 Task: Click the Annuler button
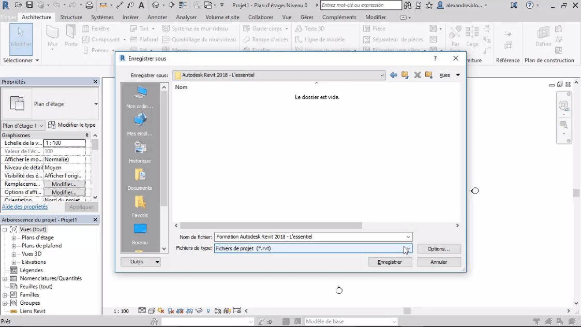[439, 262]
